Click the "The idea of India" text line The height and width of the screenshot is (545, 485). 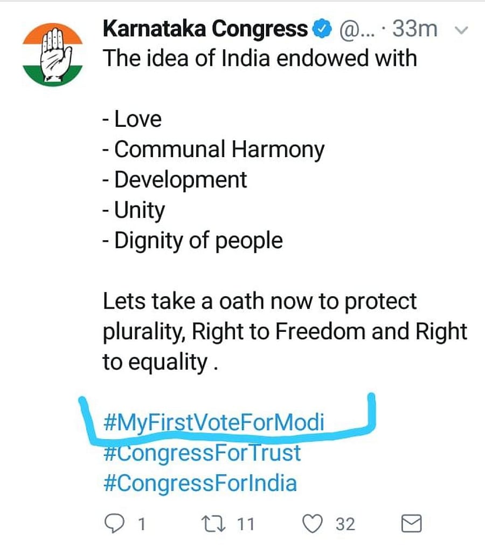(260, 58)
